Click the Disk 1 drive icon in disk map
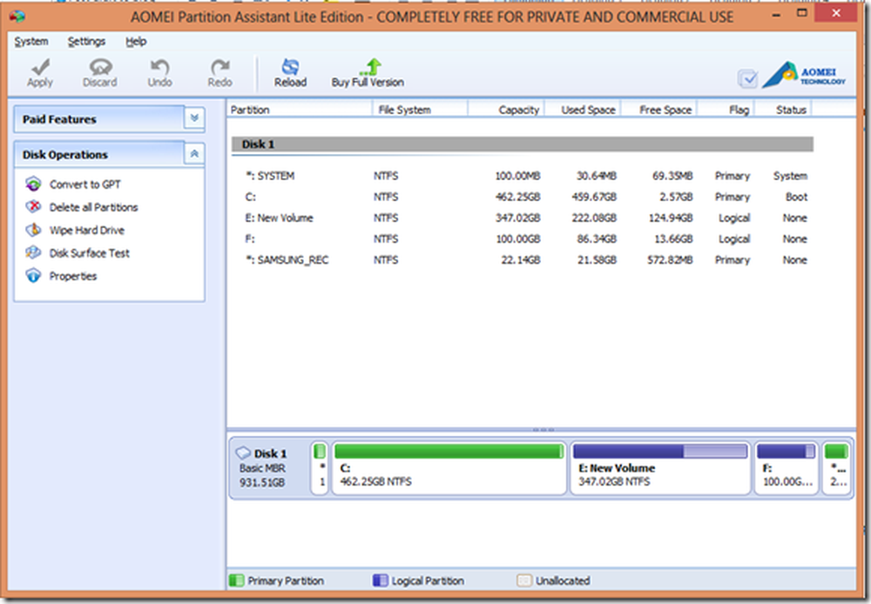This screenshot has width=871, height=604. click(243, 453)
